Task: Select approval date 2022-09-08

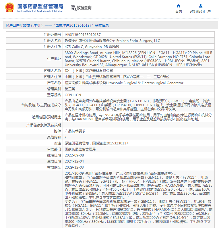Action: tap(74, 155)
